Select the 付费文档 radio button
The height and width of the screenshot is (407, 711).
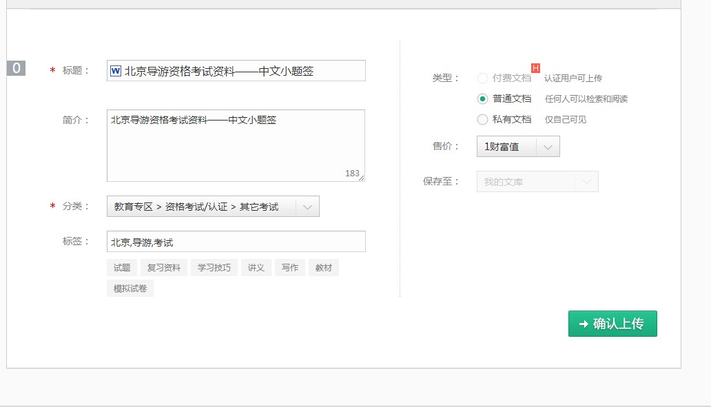click(x=482, y=78)
